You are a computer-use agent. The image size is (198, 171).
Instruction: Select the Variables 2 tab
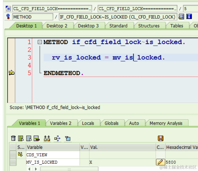point(61,123)
